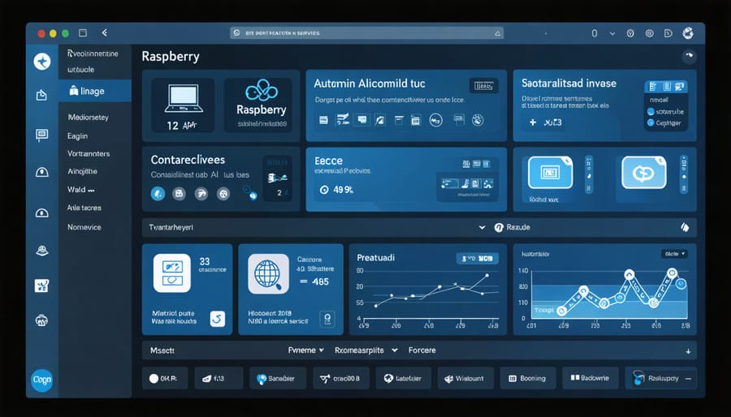Click the leaf icon at the Tvantarheyerl bar's right end

(x=685, y=228)
